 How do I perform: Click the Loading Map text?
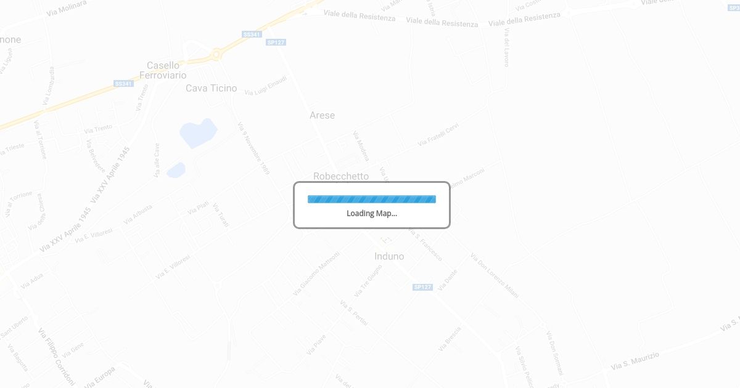pyautogui.click(x=372, y=214)
